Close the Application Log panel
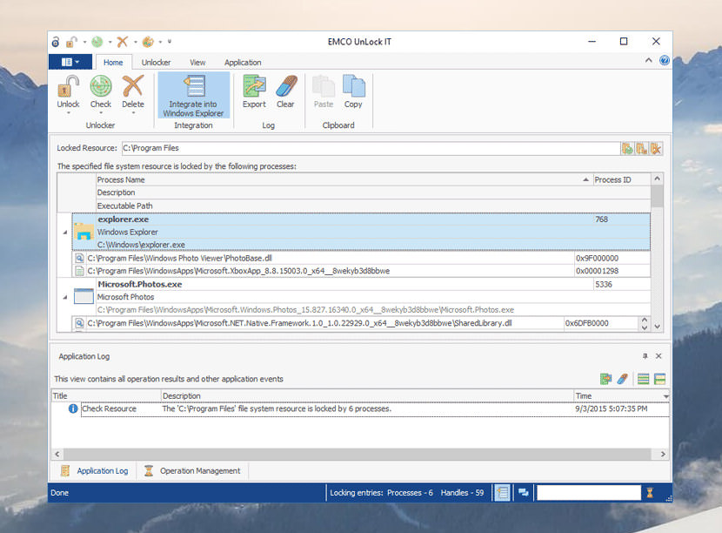Image resolution: width=722 pixels, height=533 pixels. pyautogui.click(x=658, y=356)
